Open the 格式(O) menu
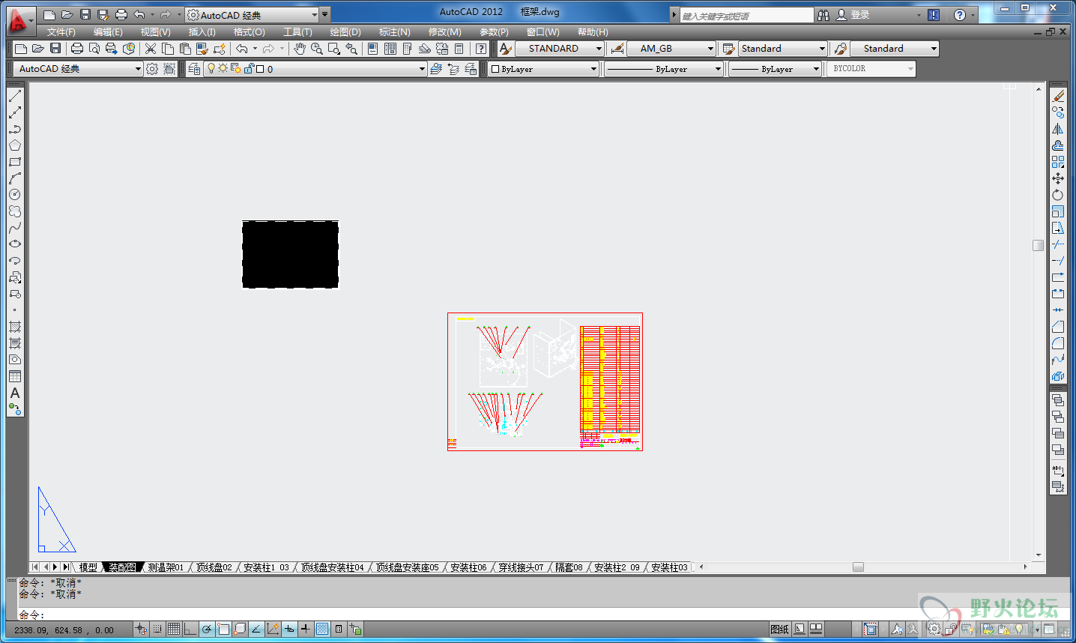The height and width of the screenshot is (643, 1076). point(249,32)
